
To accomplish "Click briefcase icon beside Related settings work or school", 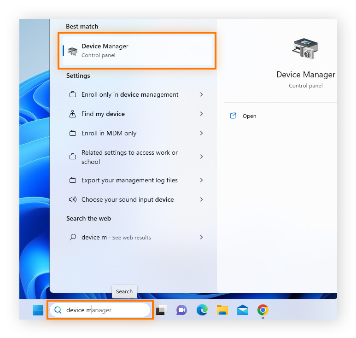I will (73, 157).
